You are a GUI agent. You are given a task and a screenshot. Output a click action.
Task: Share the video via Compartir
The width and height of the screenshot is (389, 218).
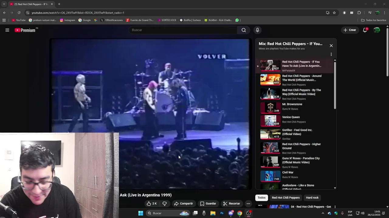click(x=183, y=203)
